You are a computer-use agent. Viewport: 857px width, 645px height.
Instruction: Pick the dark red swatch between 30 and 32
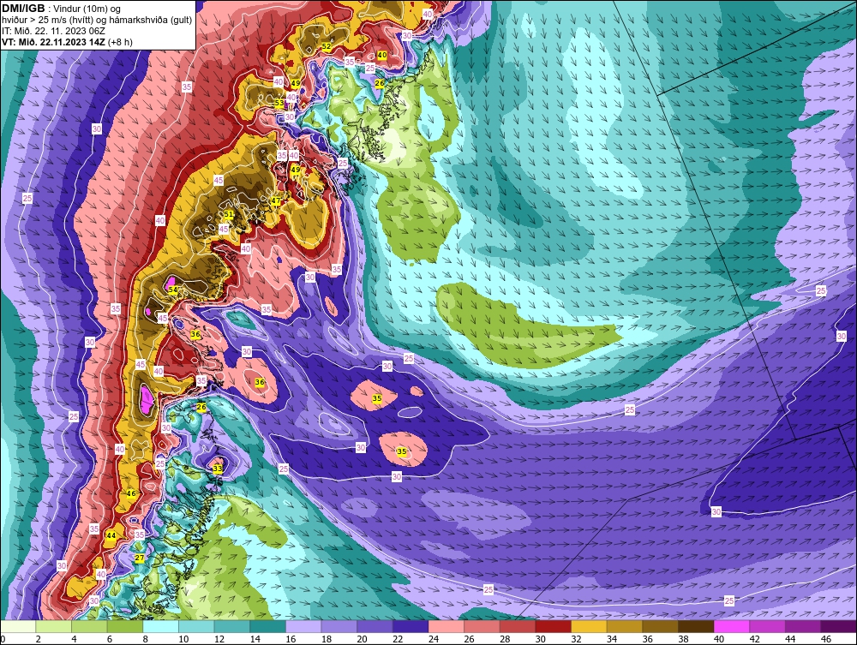(553, 626)
